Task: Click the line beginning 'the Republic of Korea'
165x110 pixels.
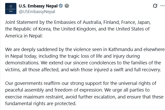Action: click(77, 29)
